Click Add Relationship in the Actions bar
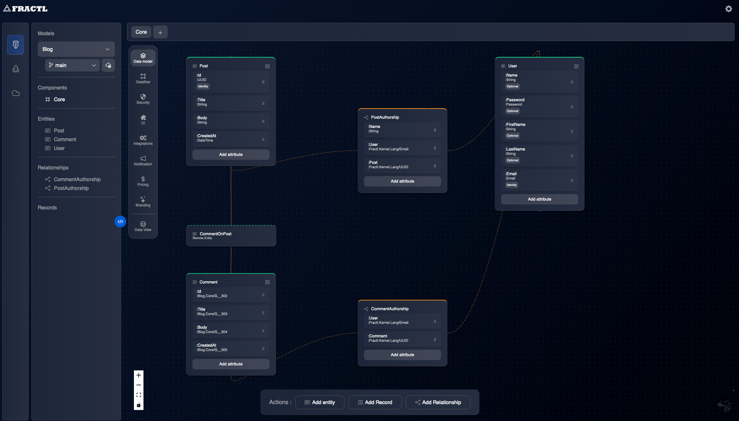 pyautogui.click(x=437, y=402)
